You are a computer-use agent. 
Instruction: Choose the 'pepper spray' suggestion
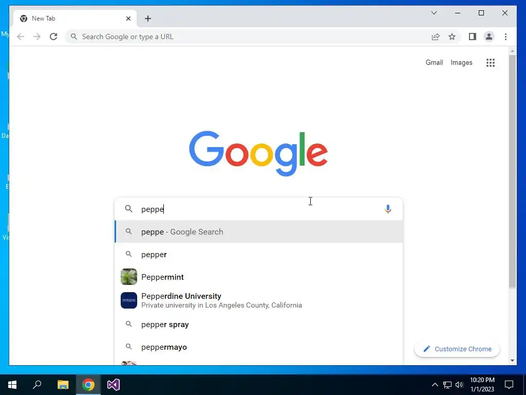[259, 325]
